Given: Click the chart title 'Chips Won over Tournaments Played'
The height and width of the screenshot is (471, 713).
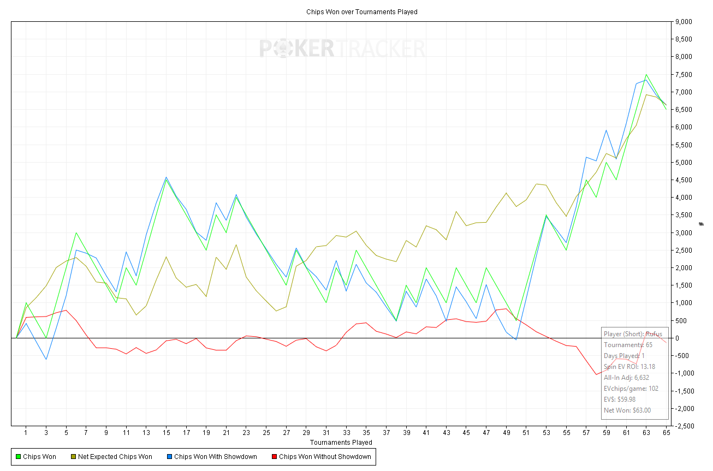Looking at the screenshot, I should pos(362,11).
